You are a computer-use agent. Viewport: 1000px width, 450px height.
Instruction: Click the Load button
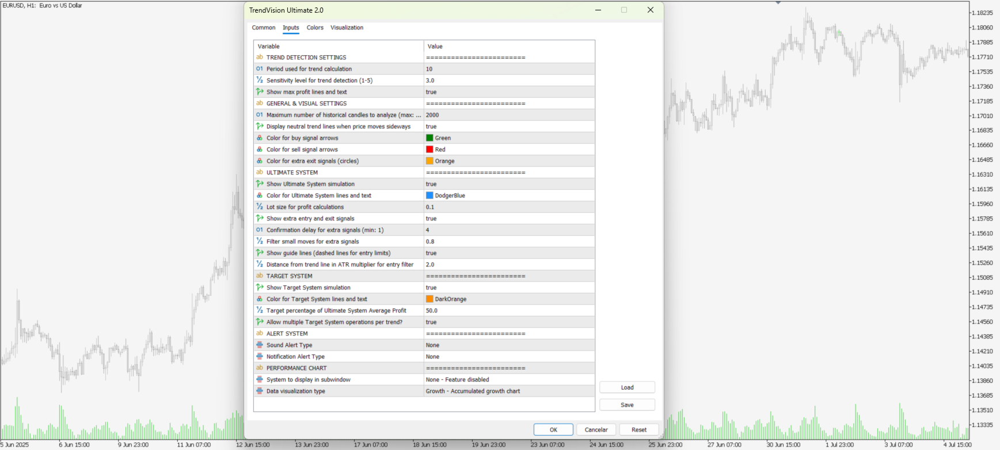(627, 387)
